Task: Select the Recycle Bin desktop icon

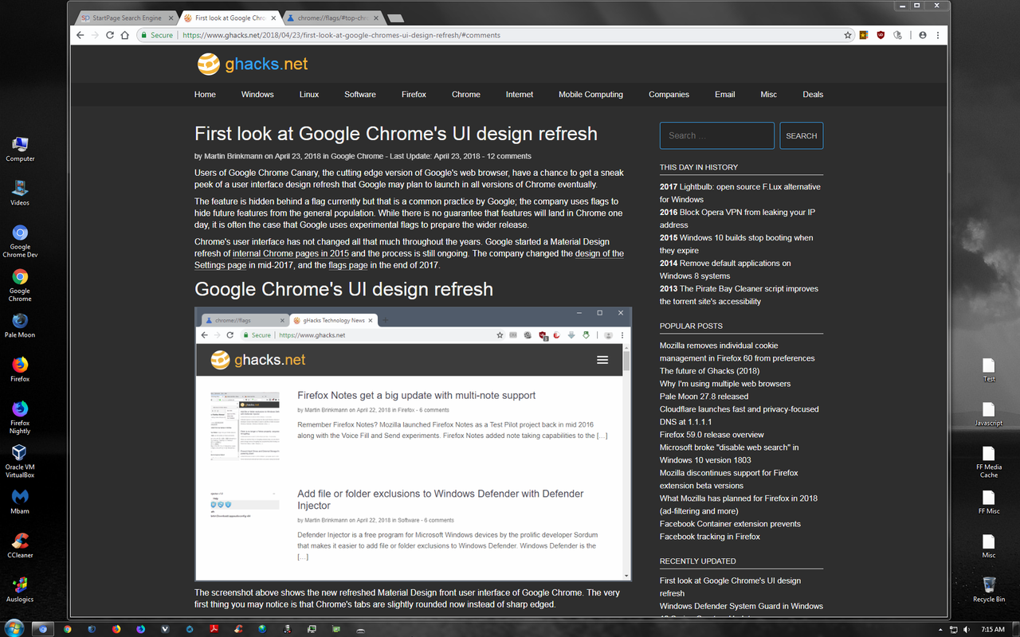Action: (989, 589)
